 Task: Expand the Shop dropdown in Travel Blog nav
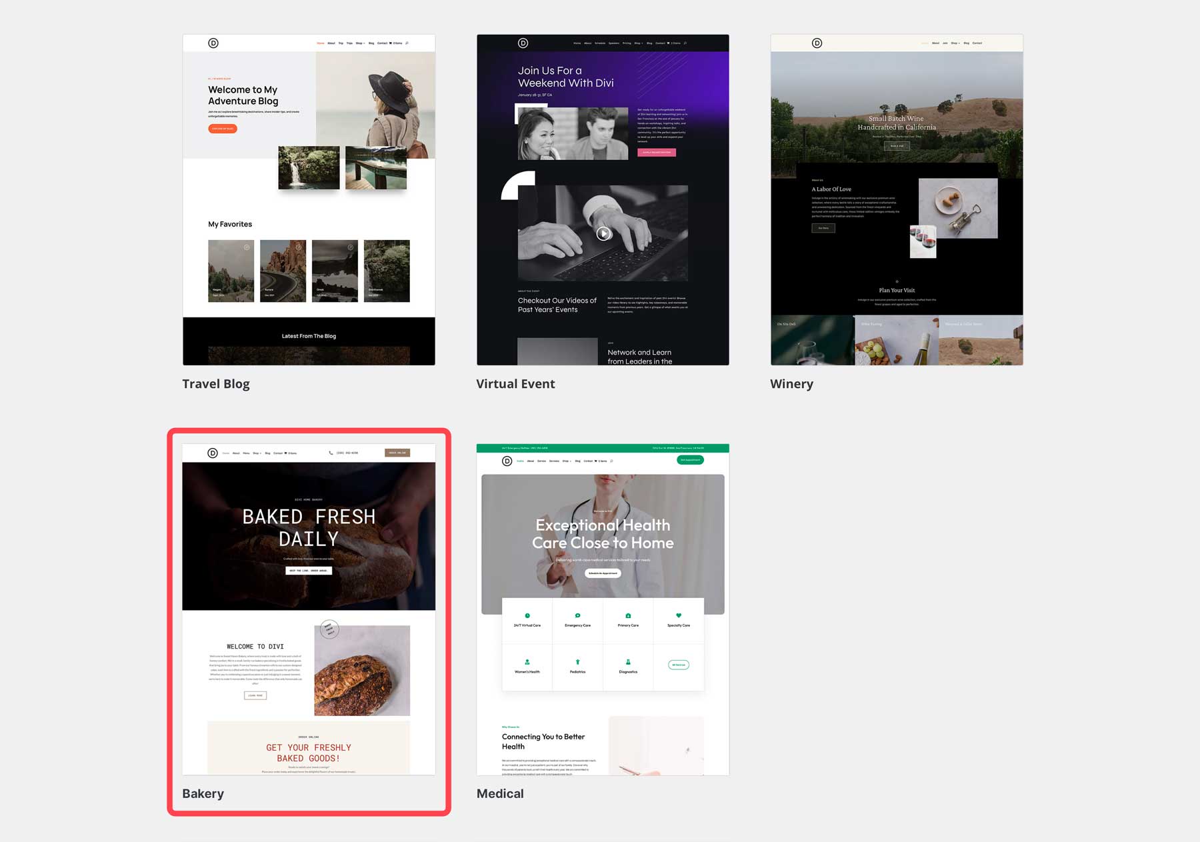pos(360,43)
